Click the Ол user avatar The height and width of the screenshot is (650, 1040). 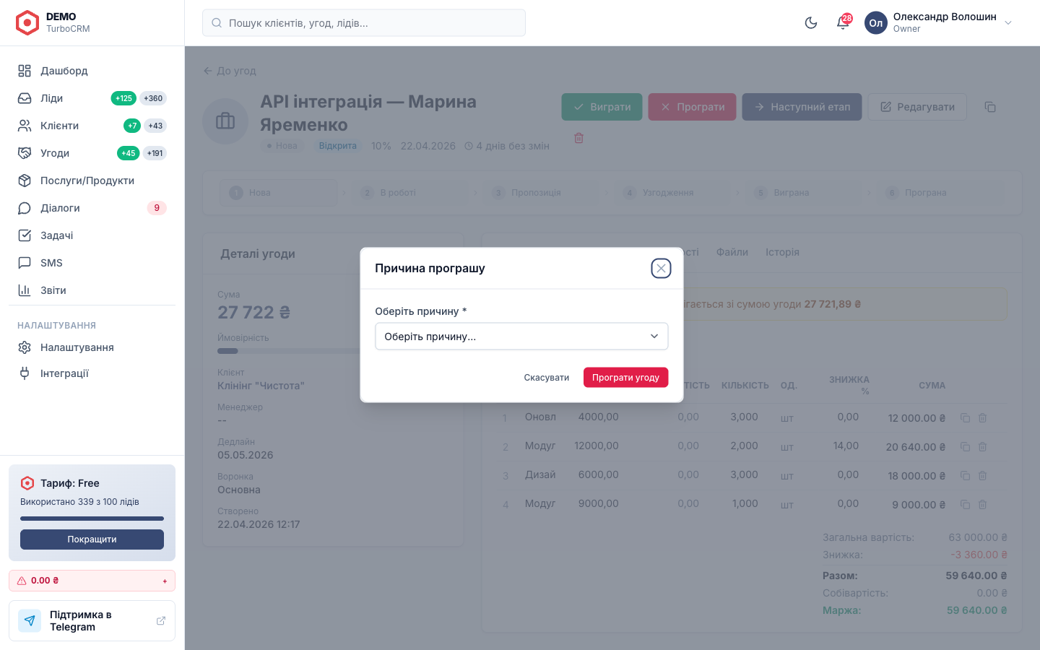876,23
